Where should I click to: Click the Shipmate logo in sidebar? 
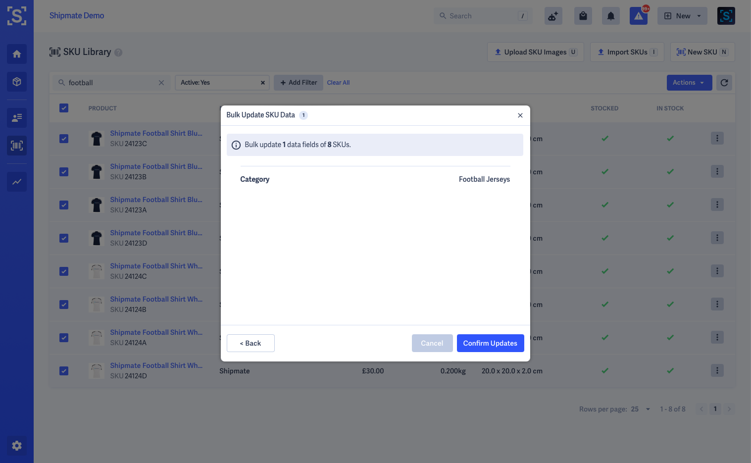[17, 16]
